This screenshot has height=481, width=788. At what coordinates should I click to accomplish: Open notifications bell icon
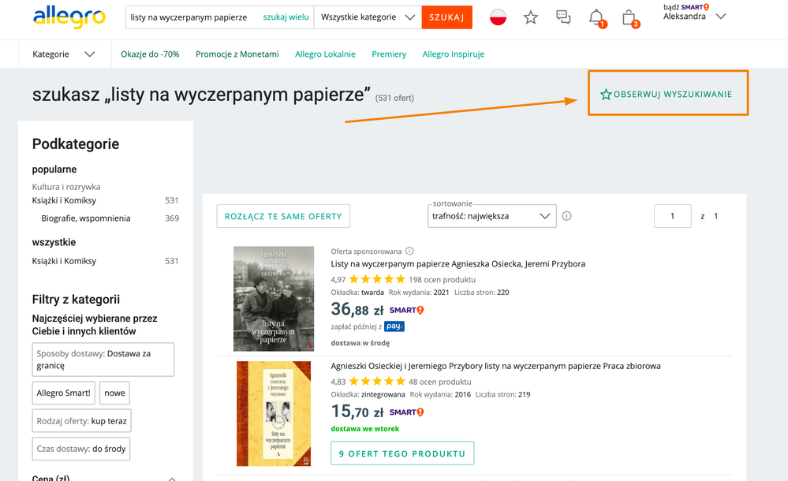click(597, 18)
